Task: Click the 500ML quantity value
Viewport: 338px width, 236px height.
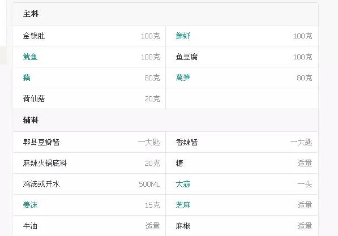Action: [149, 184]
